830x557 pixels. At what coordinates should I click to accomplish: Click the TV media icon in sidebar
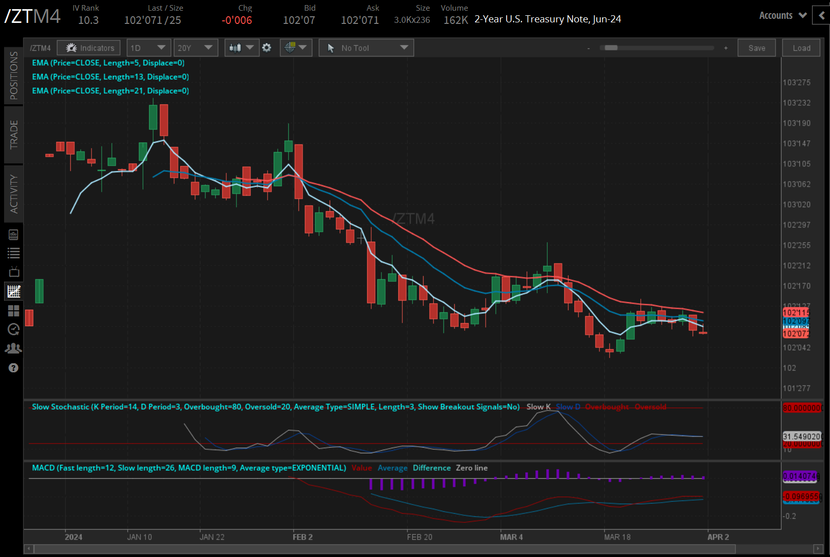point(14,272)
